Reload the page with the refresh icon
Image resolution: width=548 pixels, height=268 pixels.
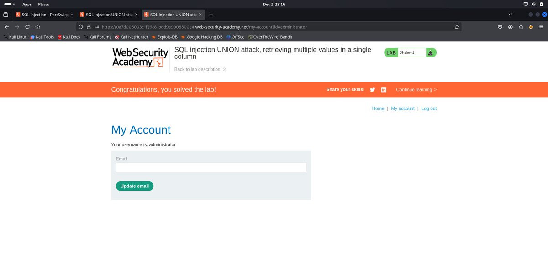point(27,27)
